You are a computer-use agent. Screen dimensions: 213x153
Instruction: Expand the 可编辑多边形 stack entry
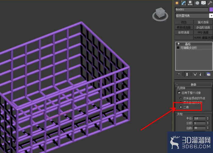(x=178, y=48)
